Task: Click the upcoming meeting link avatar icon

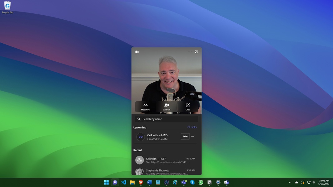Action: [x=141, y=137]
